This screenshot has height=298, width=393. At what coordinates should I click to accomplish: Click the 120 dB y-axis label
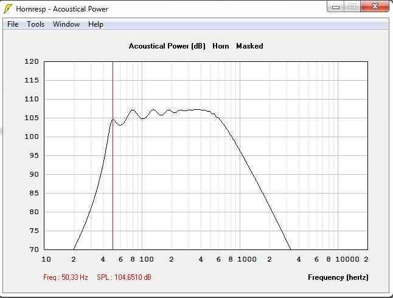click(x=32, y=61)
